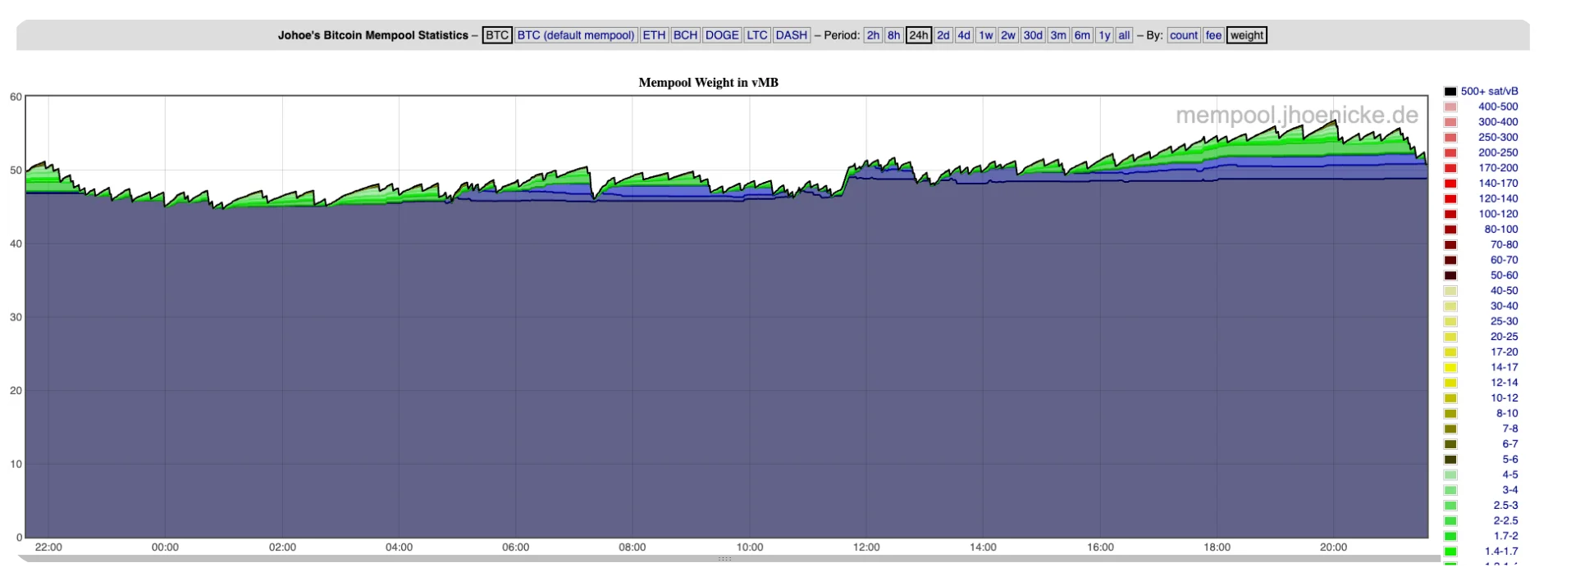The width and height of the screenshot is (1571, 581).
Task: Toggle the 500+ sat/vB black swatch
Action: click(1450, 92)
